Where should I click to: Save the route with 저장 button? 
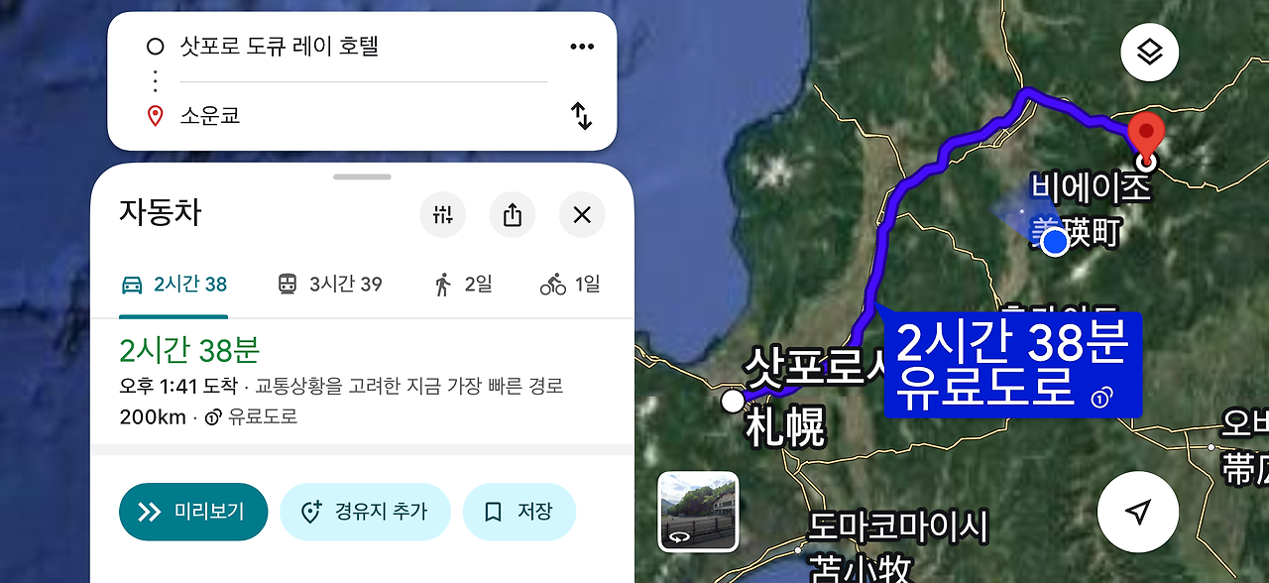pyautogui.click(x=519, y=512)
